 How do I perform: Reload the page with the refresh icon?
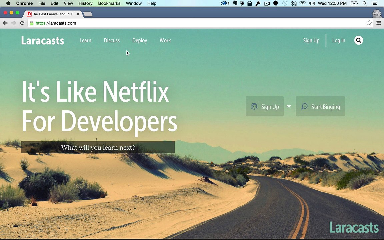click(22, 23)
